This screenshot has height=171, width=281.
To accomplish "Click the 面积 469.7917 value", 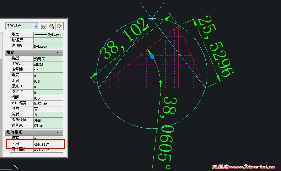I will (x=48, y=144).
